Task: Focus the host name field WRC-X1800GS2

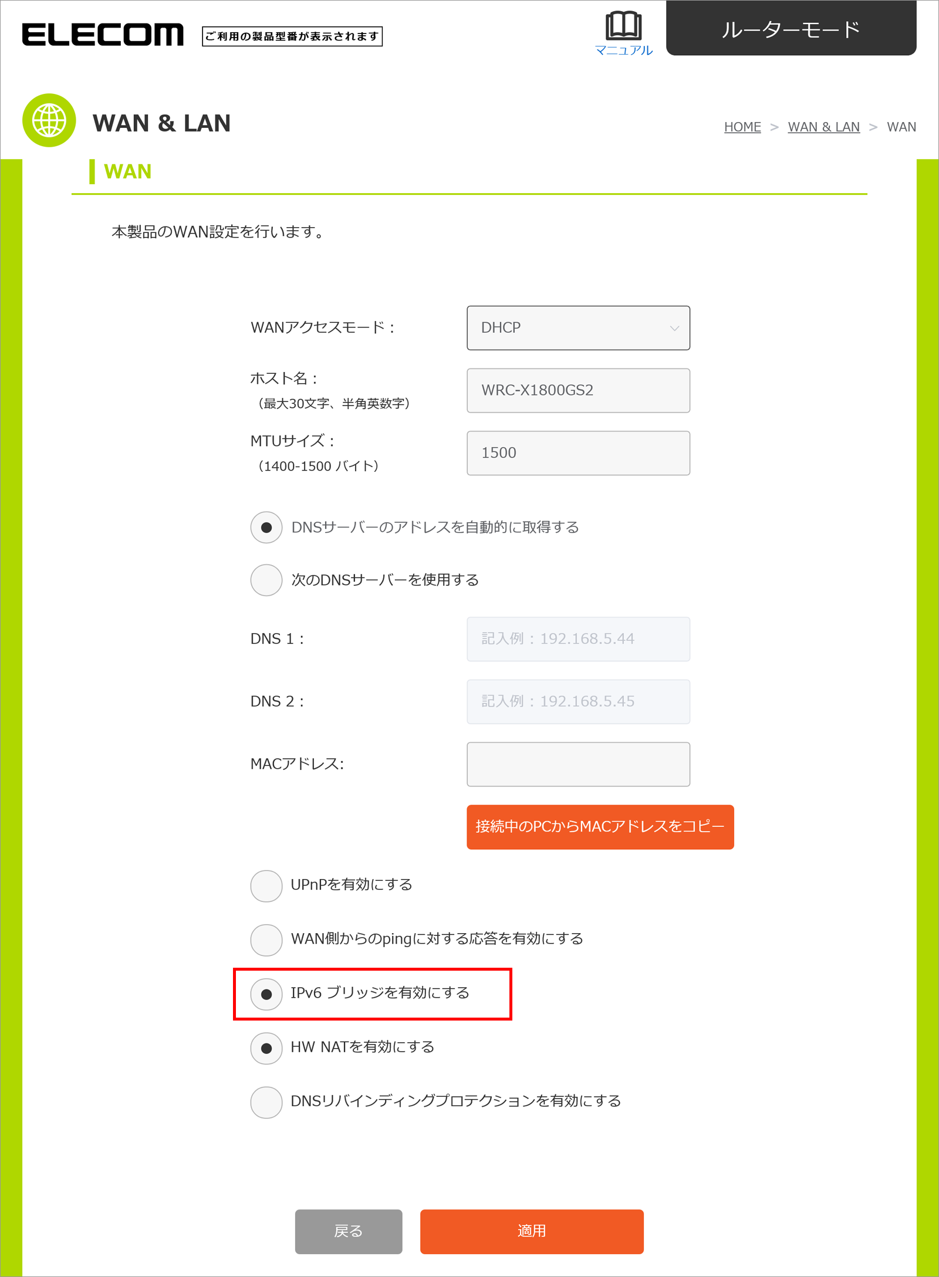Action: pyautogui.click(x=578, y=390)
